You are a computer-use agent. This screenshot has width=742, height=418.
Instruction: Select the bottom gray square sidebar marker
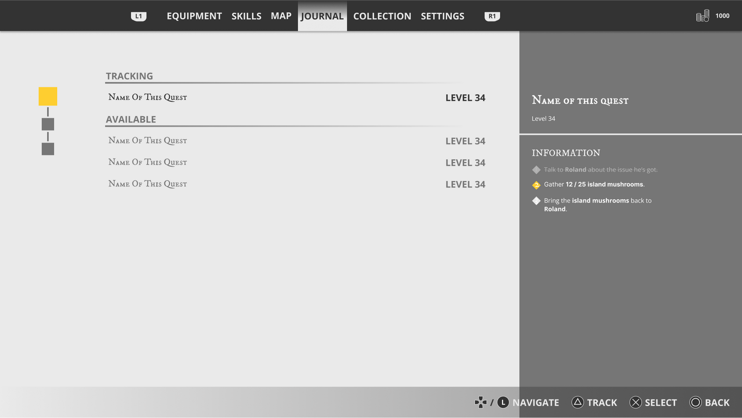coord(48,149)
